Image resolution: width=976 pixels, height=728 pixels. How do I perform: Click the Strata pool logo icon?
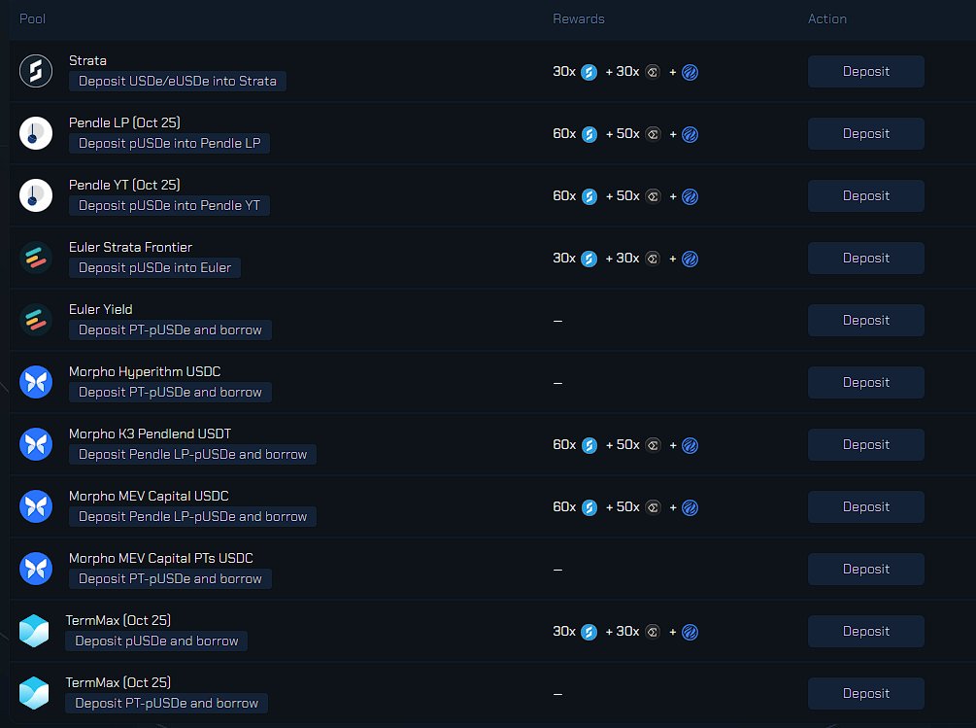tap(36, 71)
